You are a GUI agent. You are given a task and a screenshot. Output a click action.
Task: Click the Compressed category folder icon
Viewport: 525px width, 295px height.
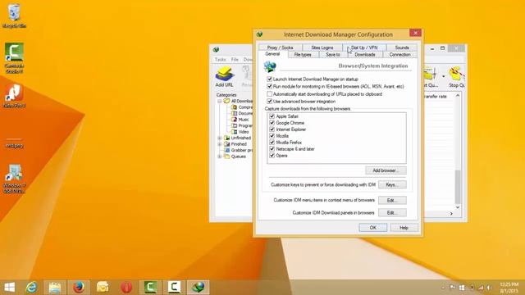point(235,107)
